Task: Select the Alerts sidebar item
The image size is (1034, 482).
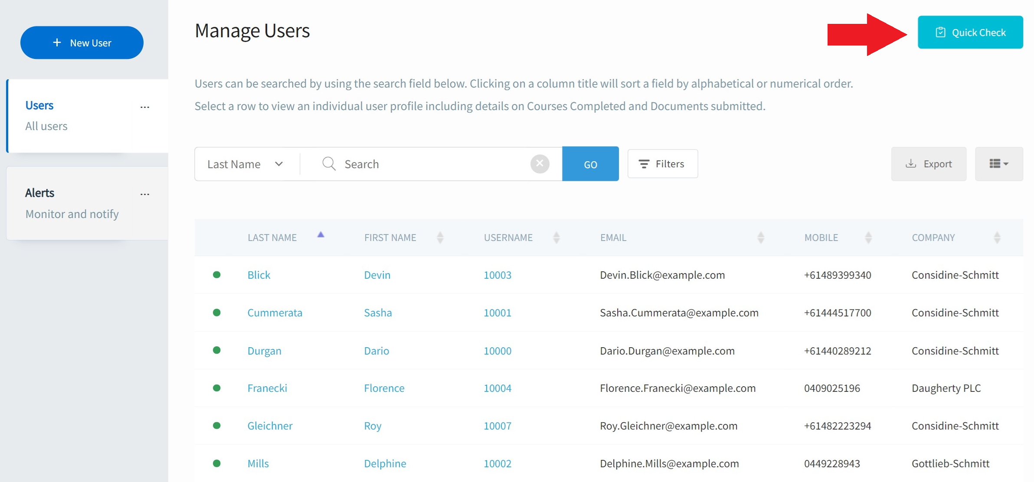Action: click(88, 203)
